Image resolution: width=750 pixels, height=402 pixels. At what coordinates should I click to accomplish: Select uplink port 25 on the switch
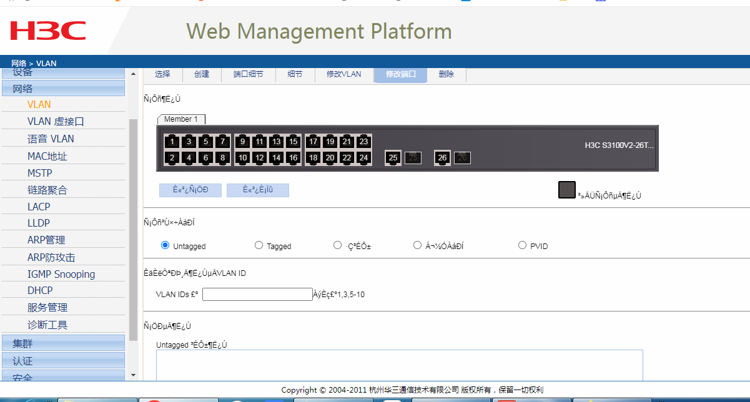[393, 158]
